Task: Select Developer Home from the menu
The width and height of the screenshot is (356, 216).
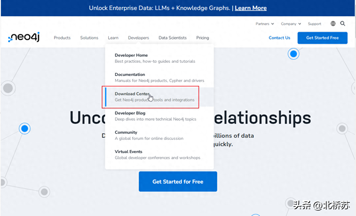Action: click(x=131, y=55)
